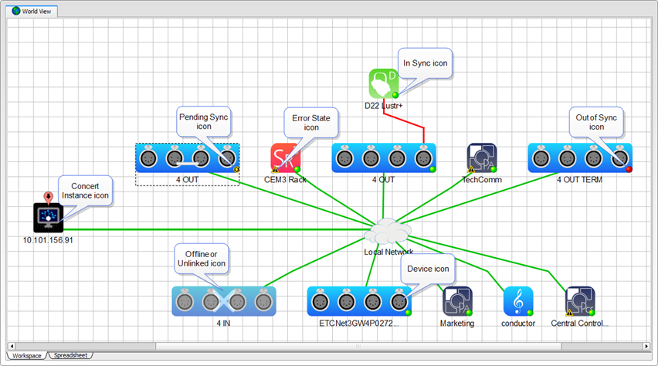This screenshot has width=658, height=366.
Task: Click the red location pin above Concert icon
Action: 49,198
